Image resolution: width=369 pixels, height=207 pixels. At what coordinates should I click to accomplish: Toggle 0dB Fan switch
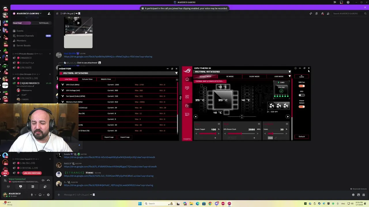[x=302, y=86]
